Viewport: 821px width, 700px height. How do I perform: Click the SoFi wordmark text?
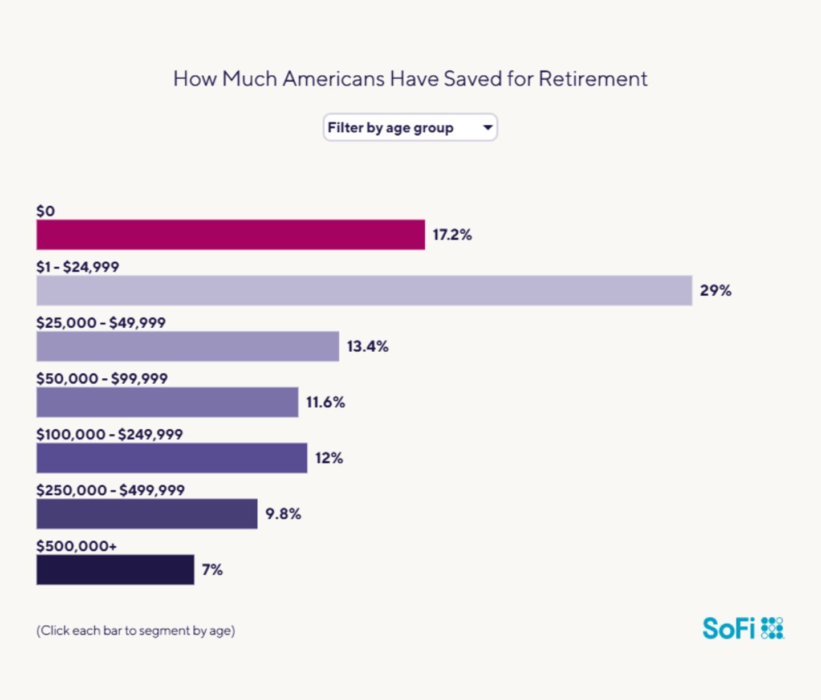[x=729, y=628]
